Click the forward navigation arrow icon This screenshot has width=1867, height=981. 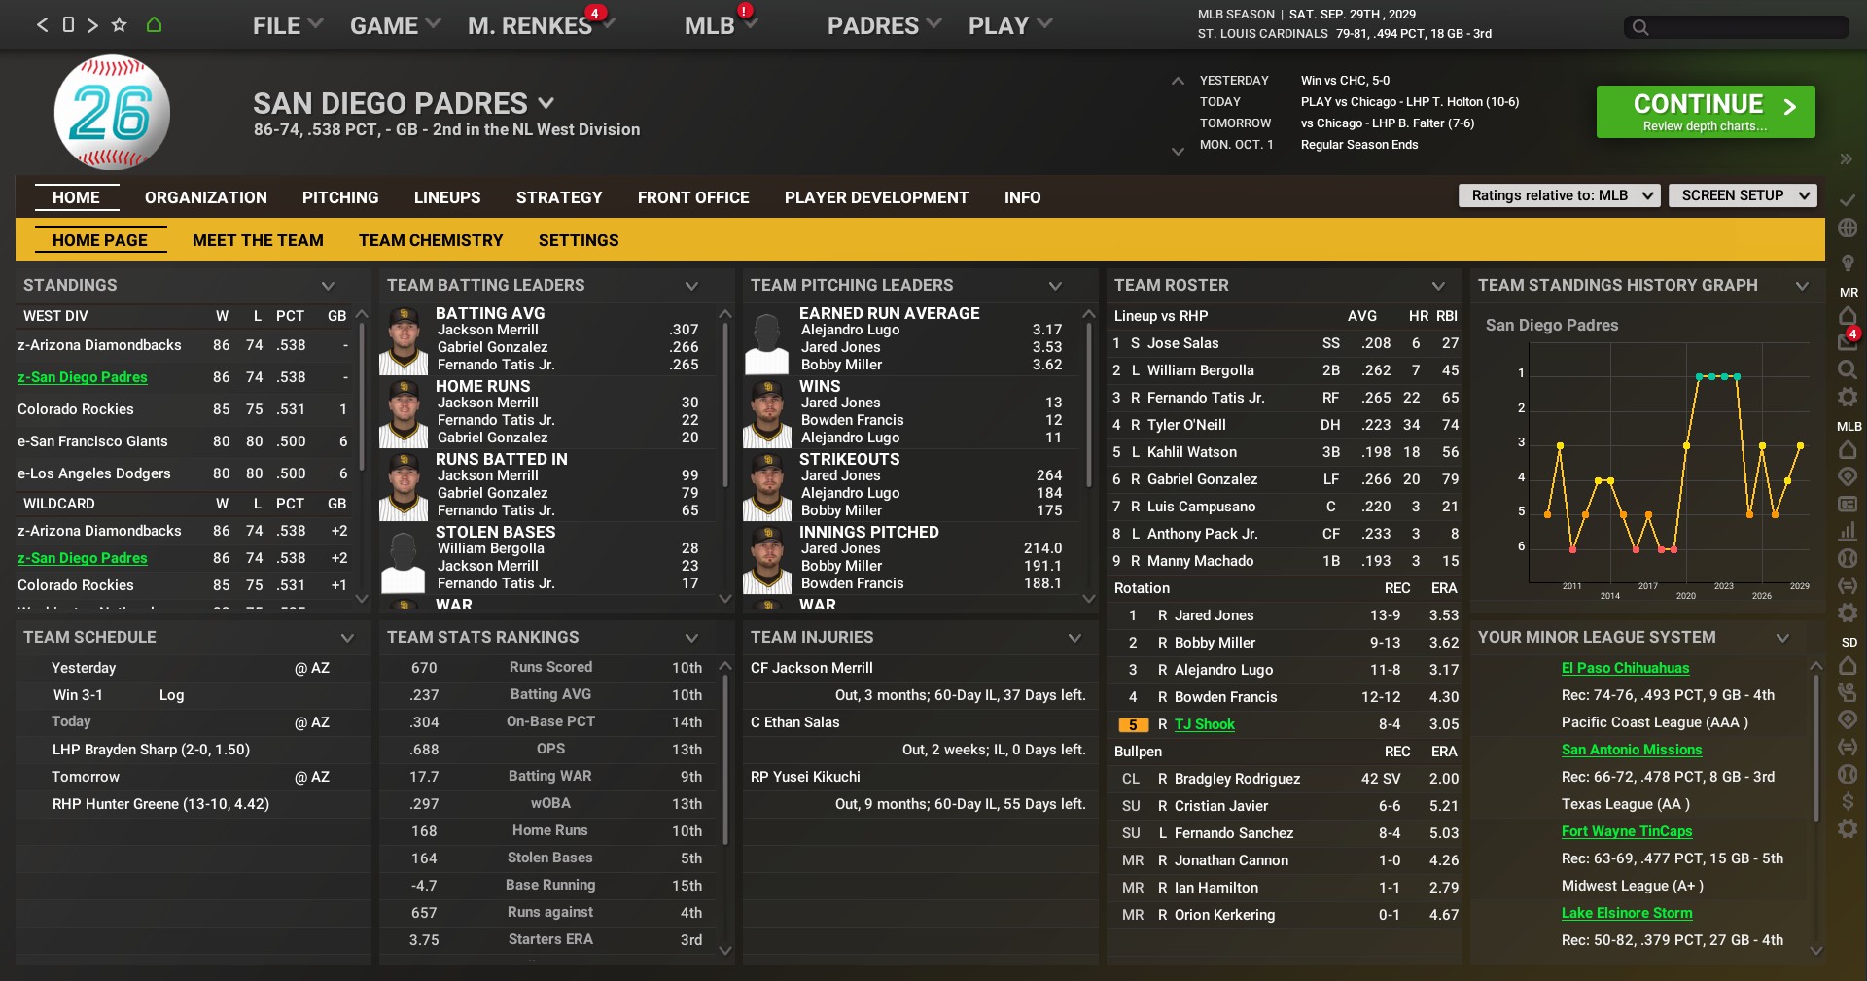tap(92, 25)
